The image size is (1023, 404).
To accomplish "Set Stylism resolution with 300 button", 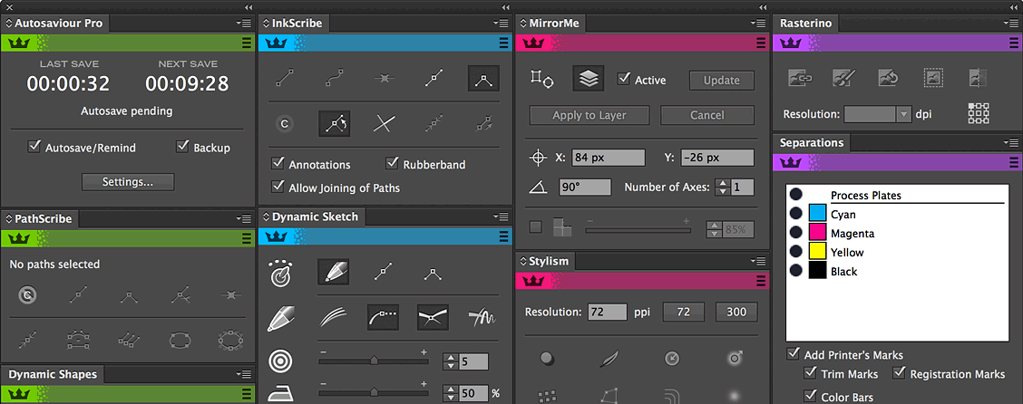I will coord(736,313).
